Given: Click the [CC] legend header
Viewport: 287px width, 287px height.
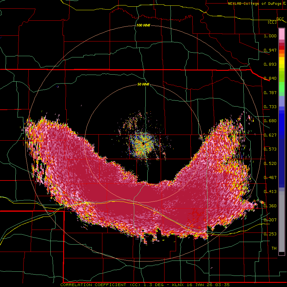Looking at the screenshot, I should click(x=272, y=22).
